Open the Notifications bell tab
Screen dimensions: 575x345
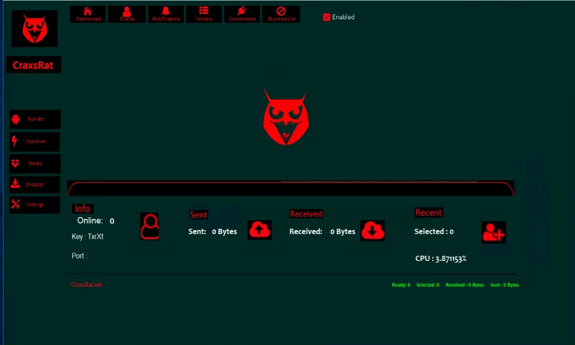coord(166,14)
